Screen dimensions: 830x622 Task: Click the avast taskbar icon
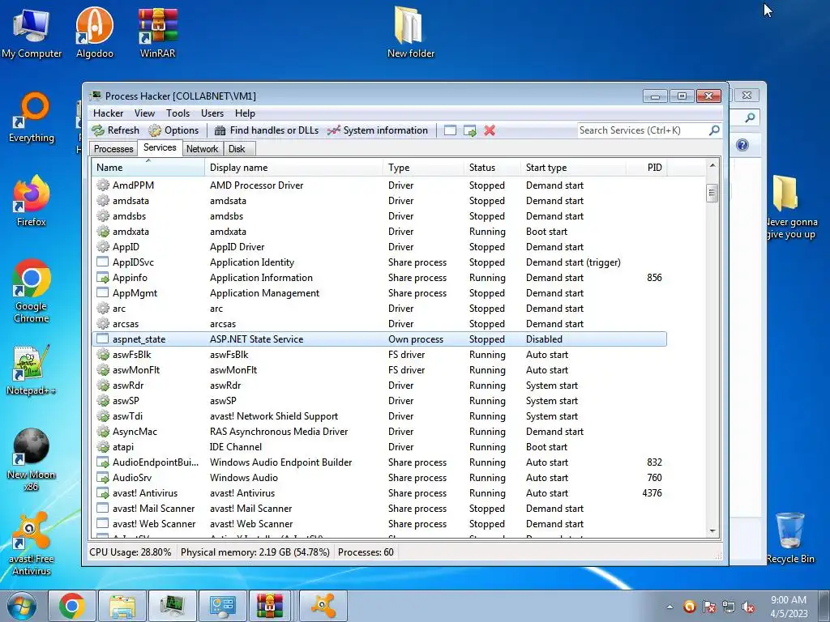[323, 606]
